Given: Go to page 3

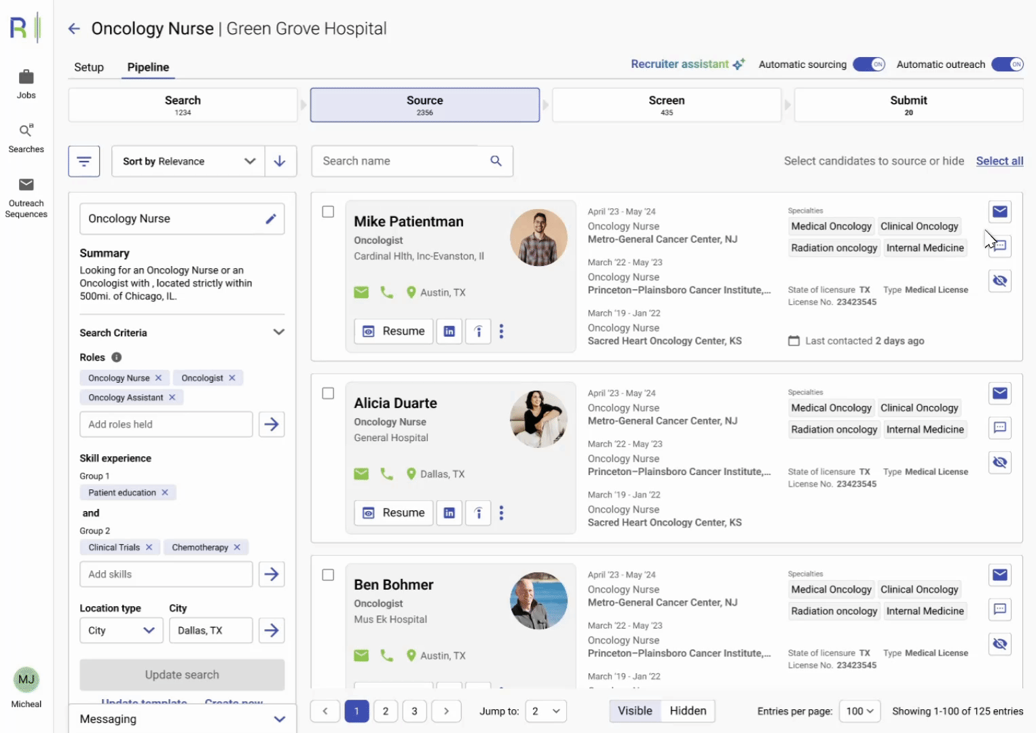Looking at the screenshot, I should (415, 711).
